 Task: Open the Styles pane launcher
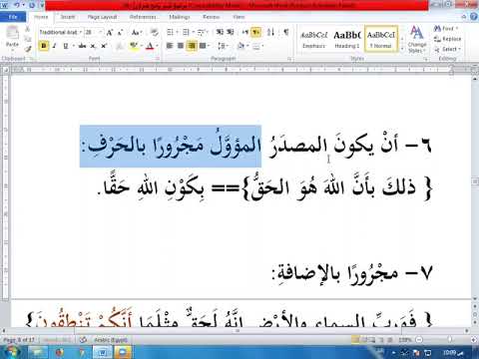(425, 59)
